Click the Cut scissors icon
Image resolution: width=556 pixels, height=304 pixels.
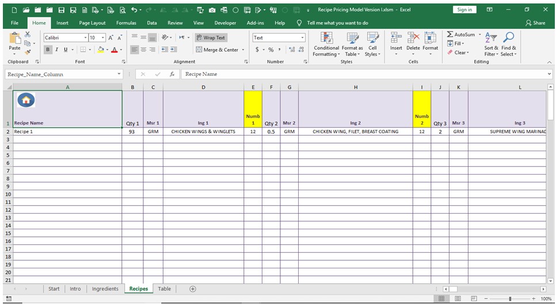(27, 34)
